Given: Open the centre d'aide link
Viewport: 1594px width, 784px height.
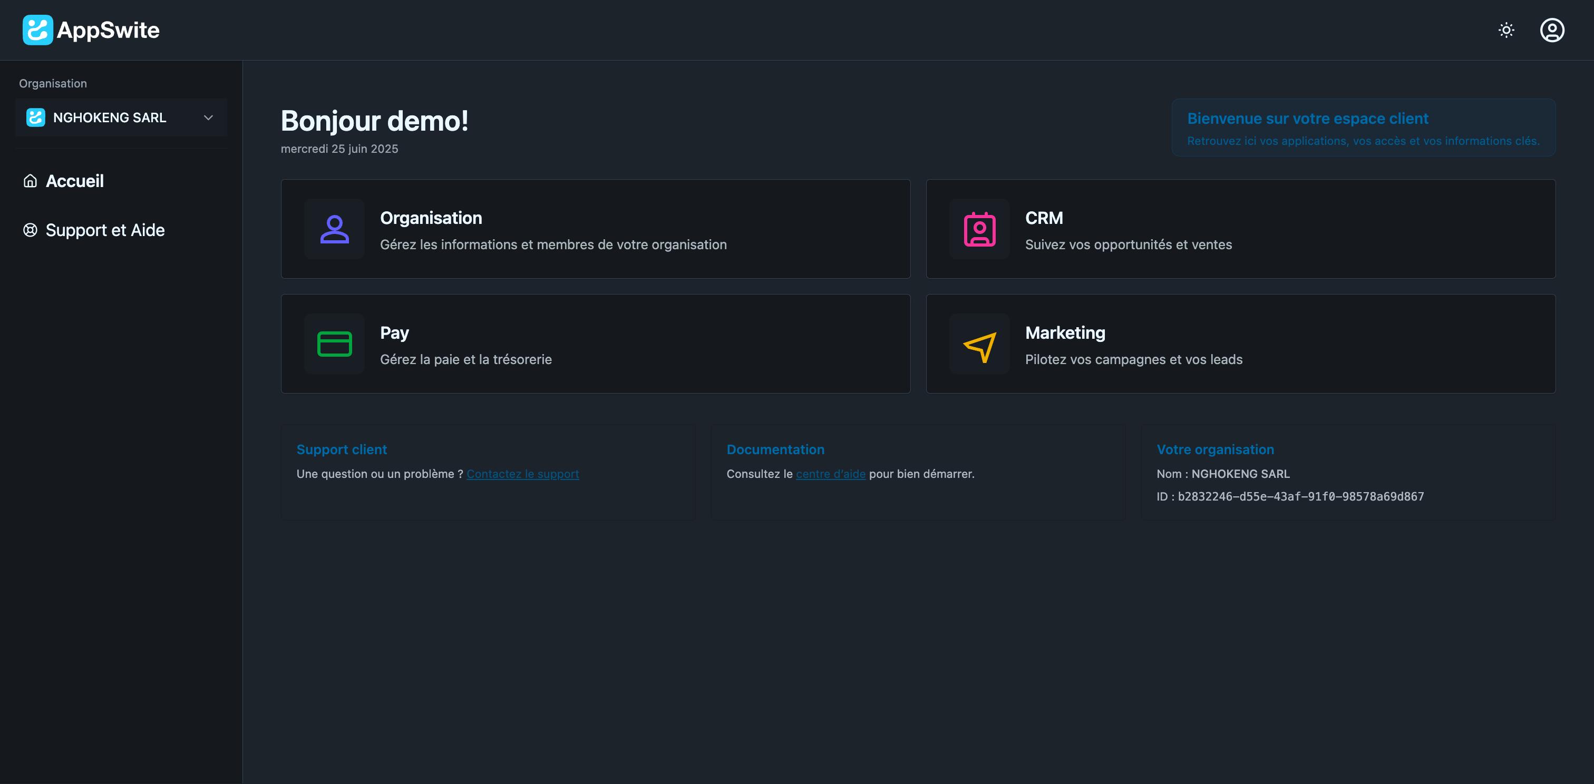Looking at the screenshot, I should pyautogui.click(x=830, y=474).
